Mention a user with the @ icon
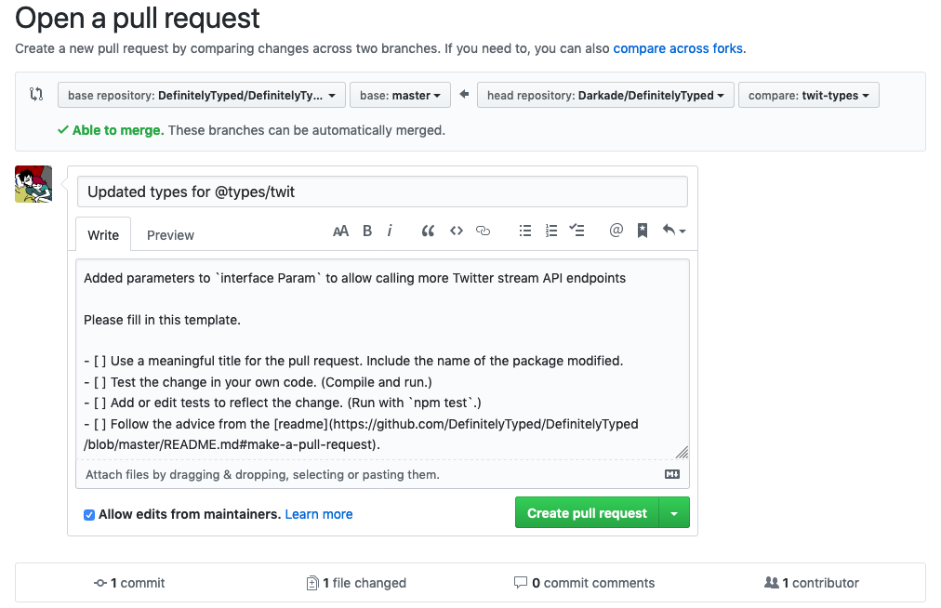Viewport: 941px width, 608px height. tap(616, 231)
